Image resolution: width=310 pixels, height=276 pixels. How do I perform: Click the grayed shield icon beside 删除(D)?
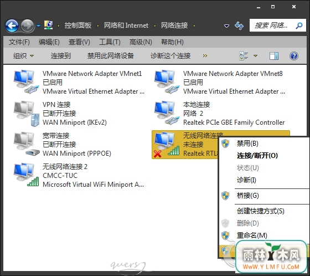225,223
